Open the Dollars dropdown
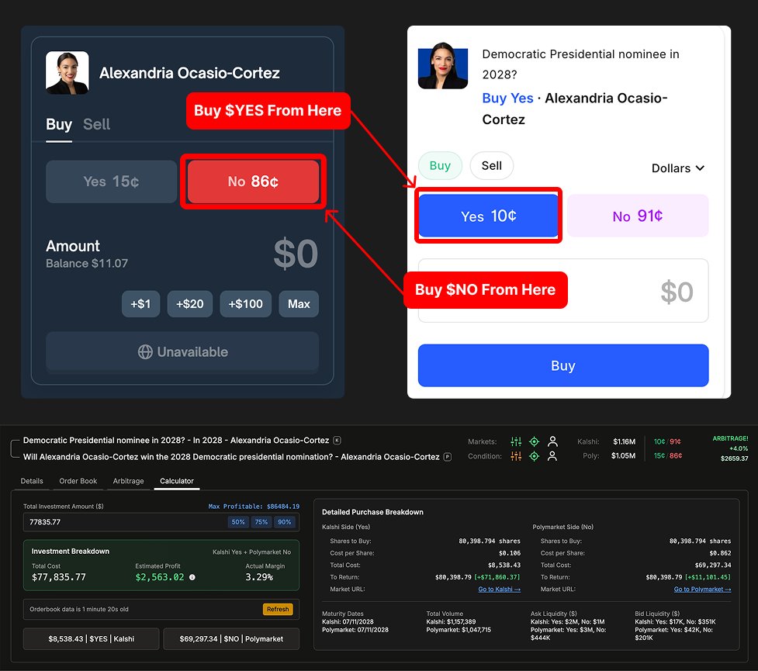This screenshot has height=671, width=758. 678,168
